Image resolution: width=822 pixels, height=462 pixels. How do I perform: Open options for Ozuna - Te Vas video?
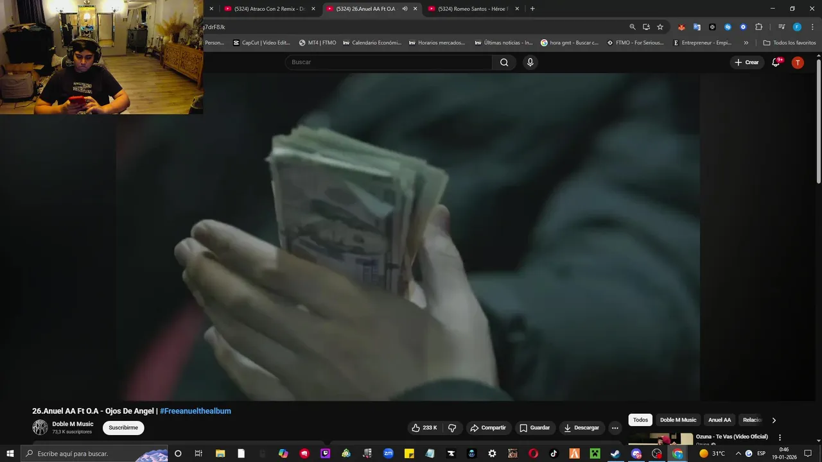(x=780, y=438)
